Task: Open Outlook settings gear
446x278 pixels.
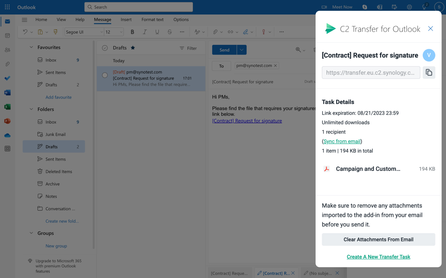Action: (x=409, y=7)
